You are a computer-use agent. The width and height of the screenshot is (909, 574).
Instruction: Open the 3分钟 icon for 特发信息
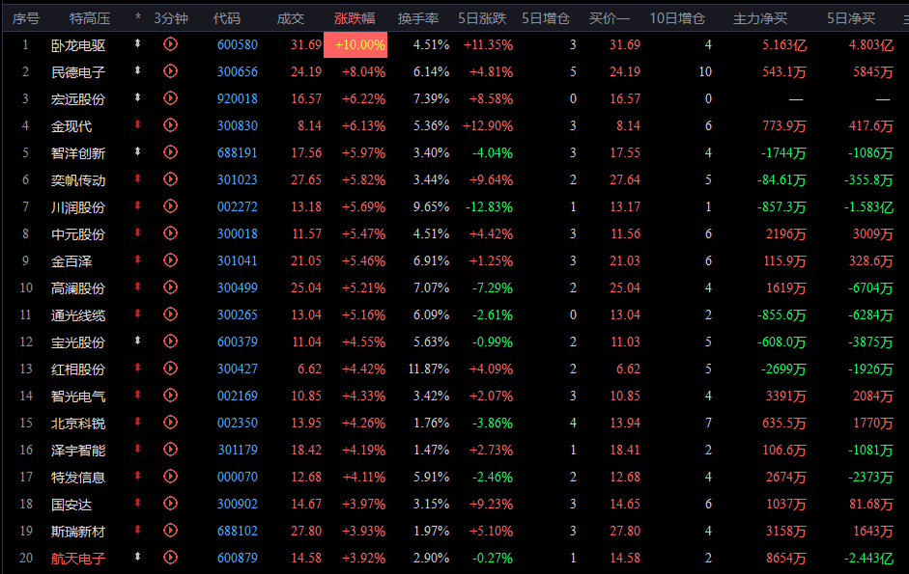pos(170,477)
